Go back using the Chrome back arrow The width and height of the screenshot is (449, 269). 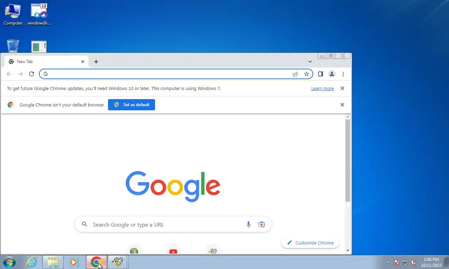pos(9,74)
